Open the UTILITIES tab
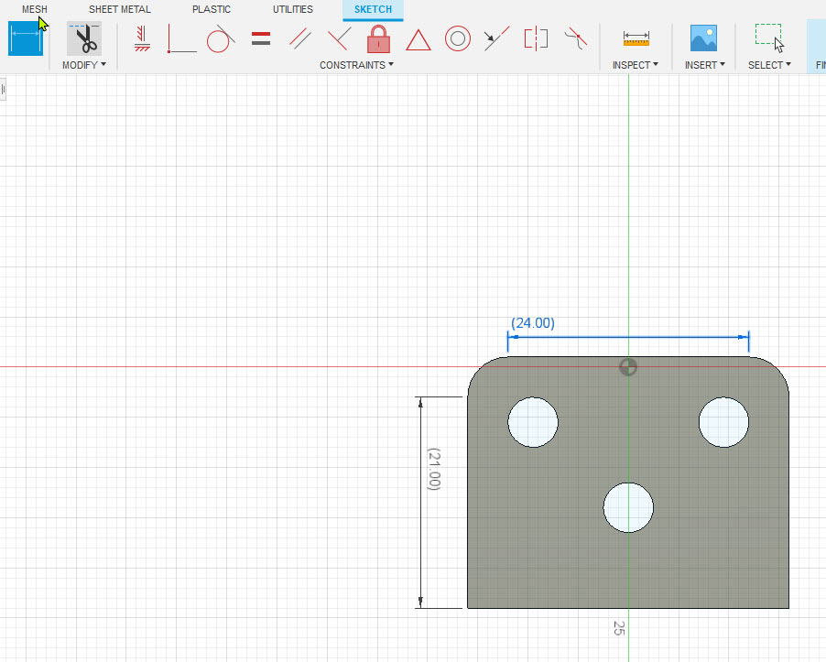The width and height of the screenshot is (826, 662). 292,9
